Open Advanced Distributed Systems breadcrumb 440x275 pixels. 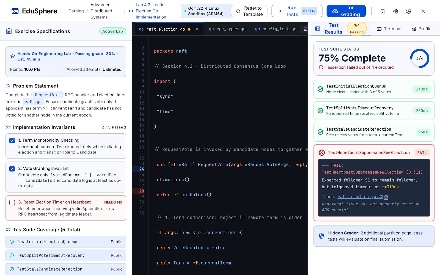pos(101,11)
